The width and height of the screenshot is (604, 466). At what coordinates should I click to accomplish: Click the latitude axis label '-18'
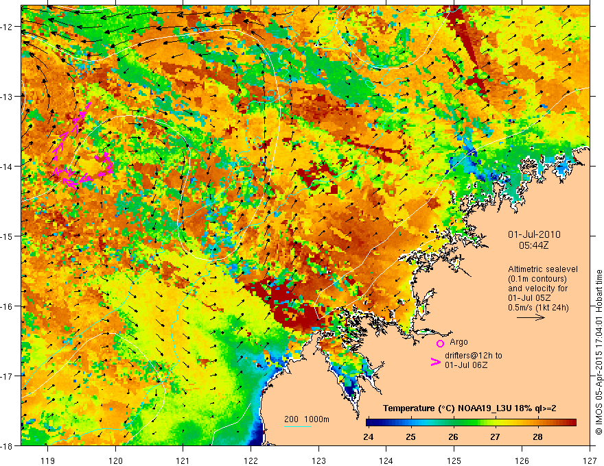point(8,446)
